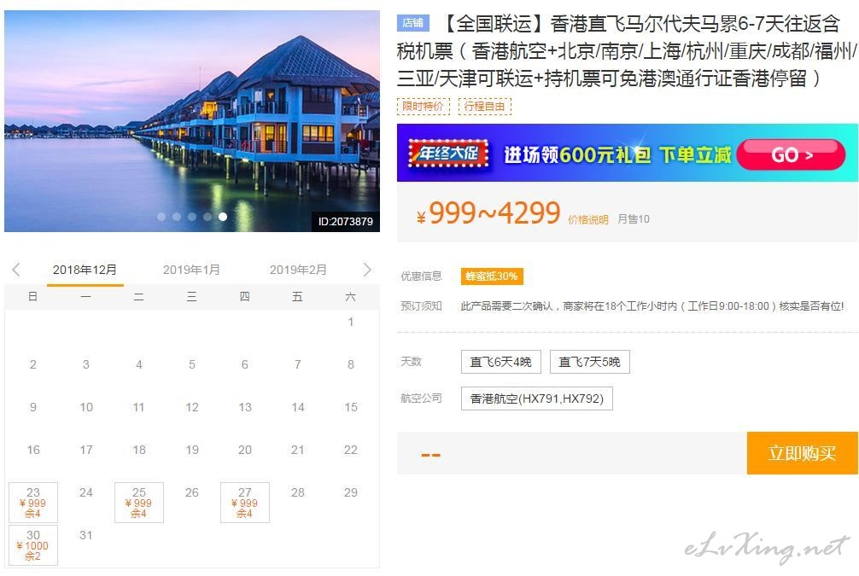Click the 店铺 shop badge
The width and height of the screenshot is (859, 576).
pyautogui.click(x=413, y=23)
